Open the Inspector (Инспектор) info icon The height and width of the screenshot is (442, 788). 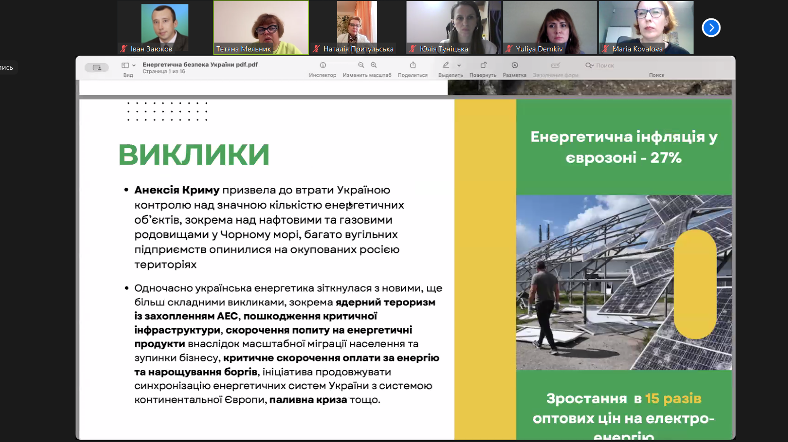322,66
